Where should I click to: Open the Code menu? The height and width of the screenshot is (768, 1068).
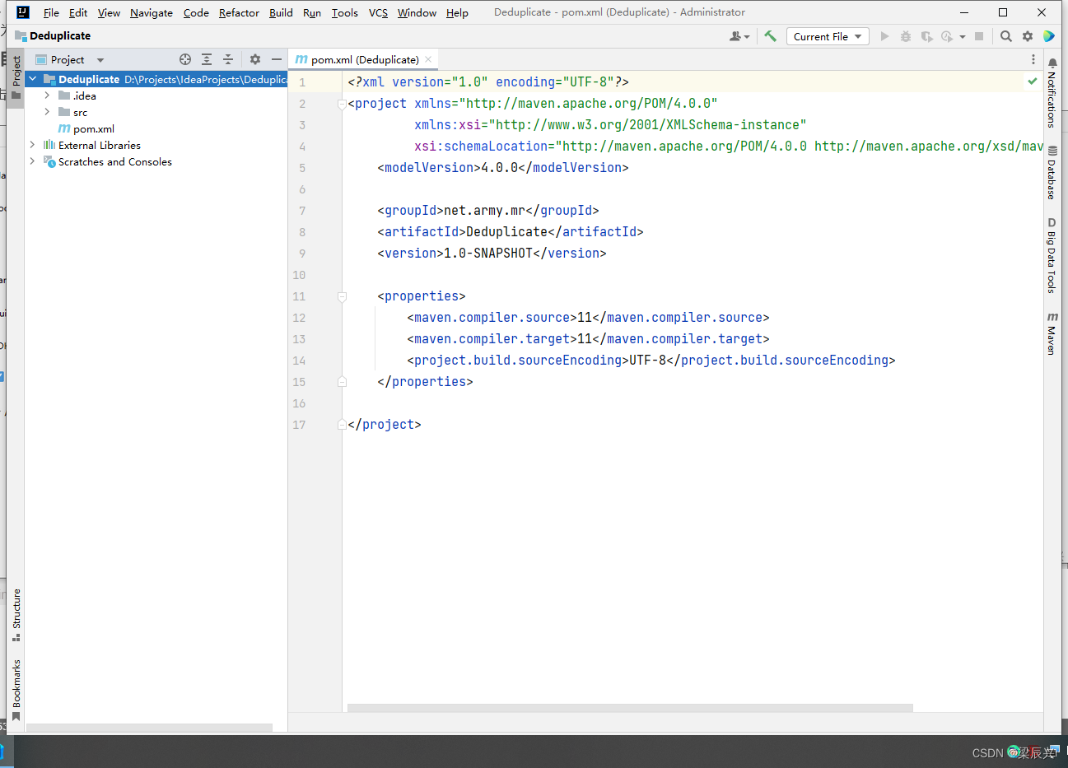coord(196,12)
